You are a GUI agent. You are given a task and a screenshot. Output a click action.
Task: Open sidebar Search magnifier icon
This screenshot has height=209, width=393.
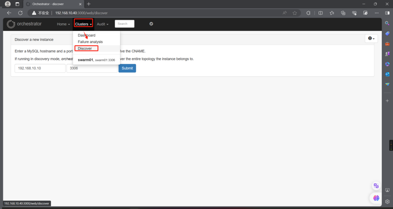pos(387,23)
